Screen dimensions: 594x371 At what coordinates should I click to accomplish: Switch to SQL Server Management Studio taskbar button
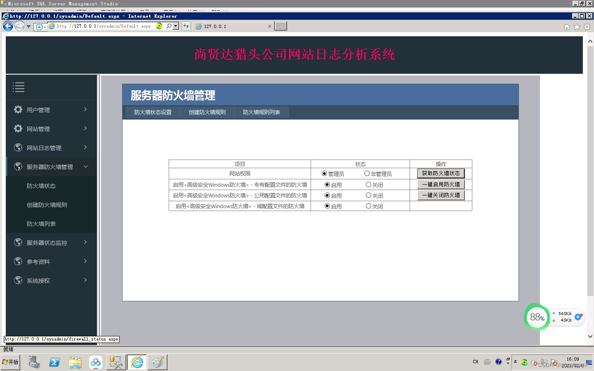tap(116, 362)
